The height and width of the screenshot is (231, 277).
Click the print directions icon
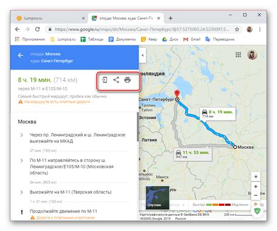(x=127, y=80)
